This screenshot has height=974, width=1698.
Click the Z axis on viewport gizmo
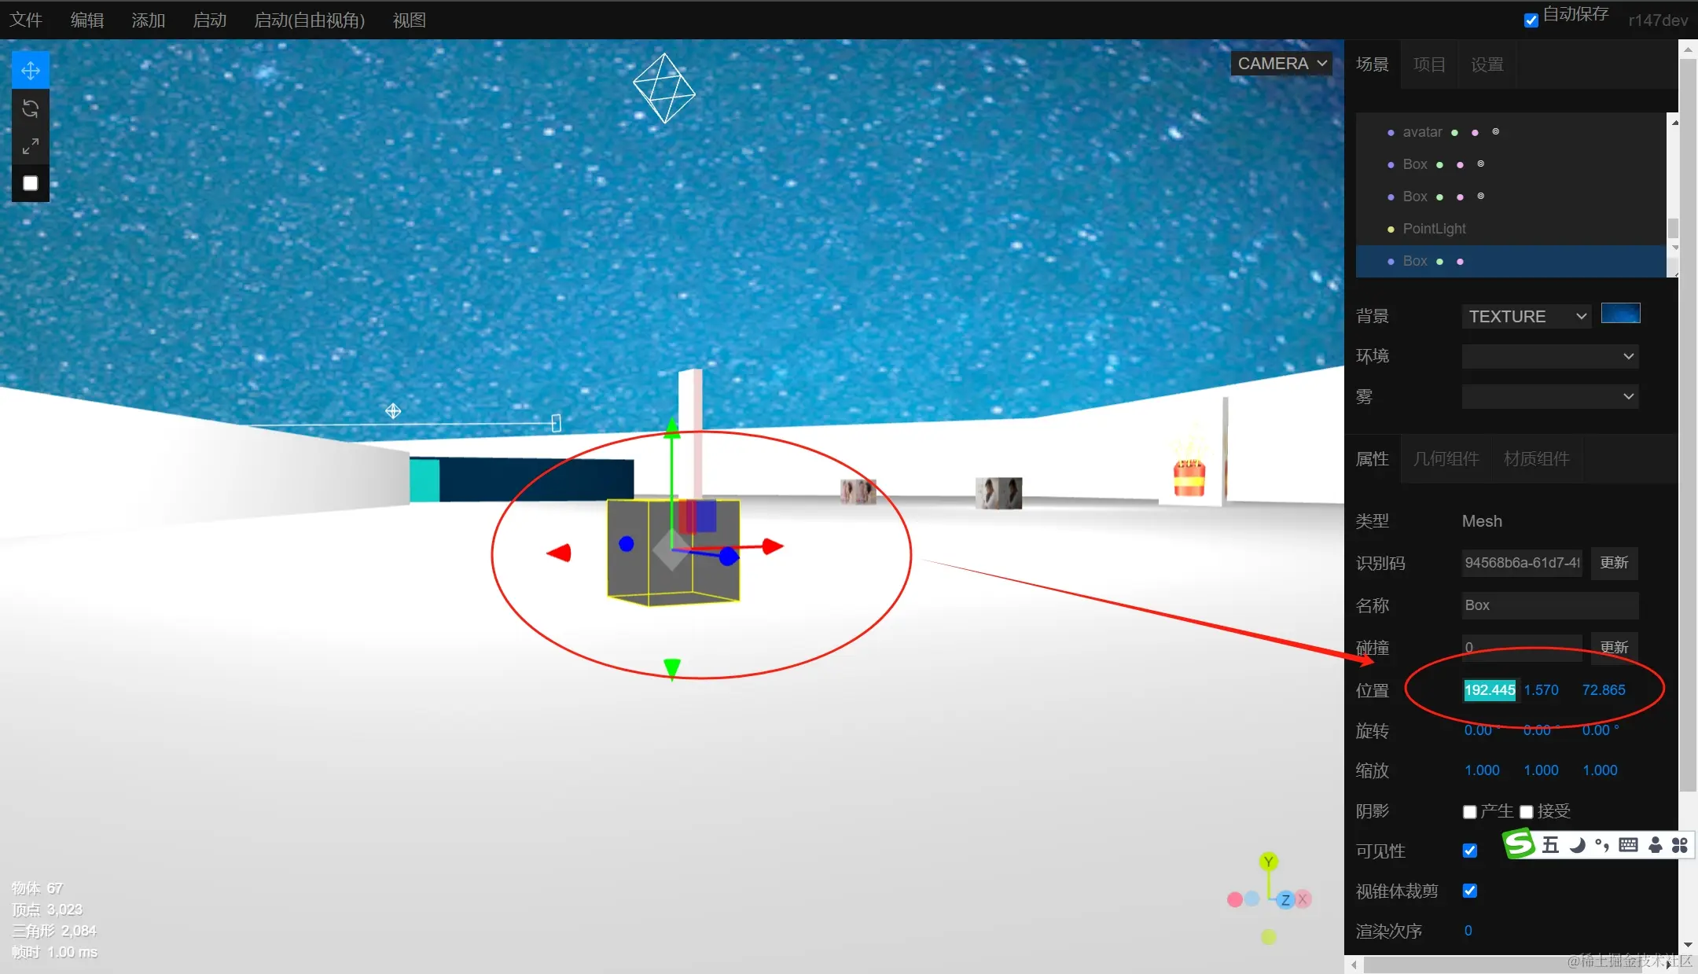tap(1285, 900)
